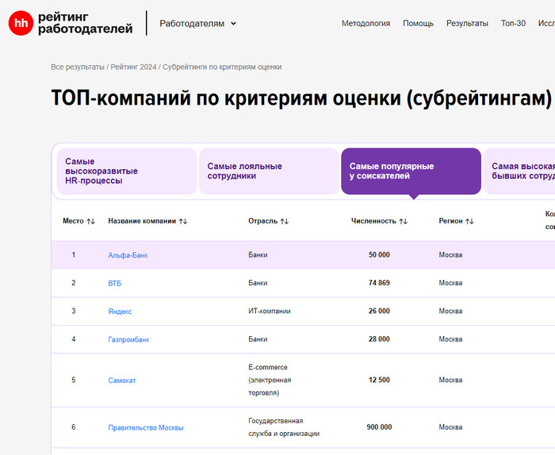Open the Газпромбанк company link

click(x=128, y=339)
